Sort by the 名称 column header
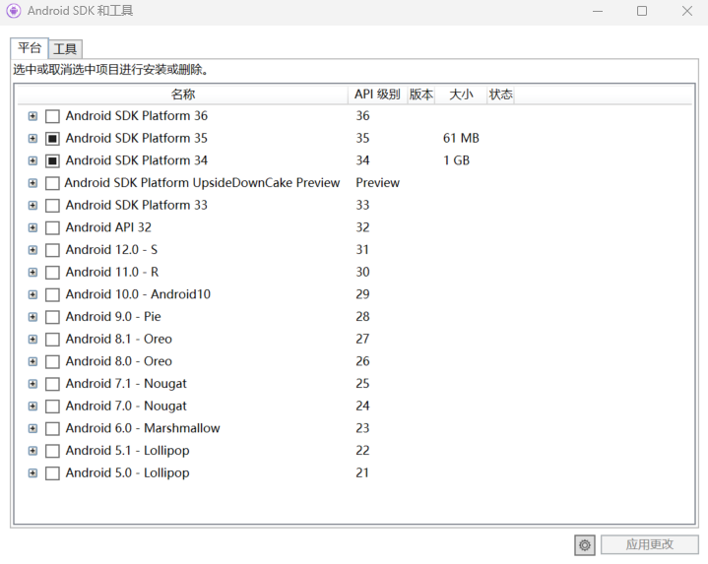Screen dimensions: 708x564 point(182,94)
